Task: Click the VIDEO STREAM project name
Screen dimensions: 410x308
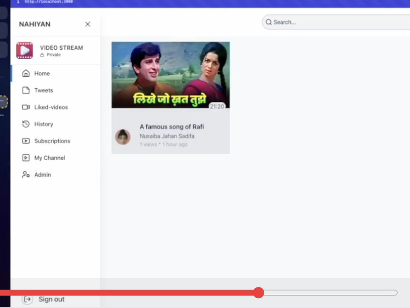Action: 61,48
